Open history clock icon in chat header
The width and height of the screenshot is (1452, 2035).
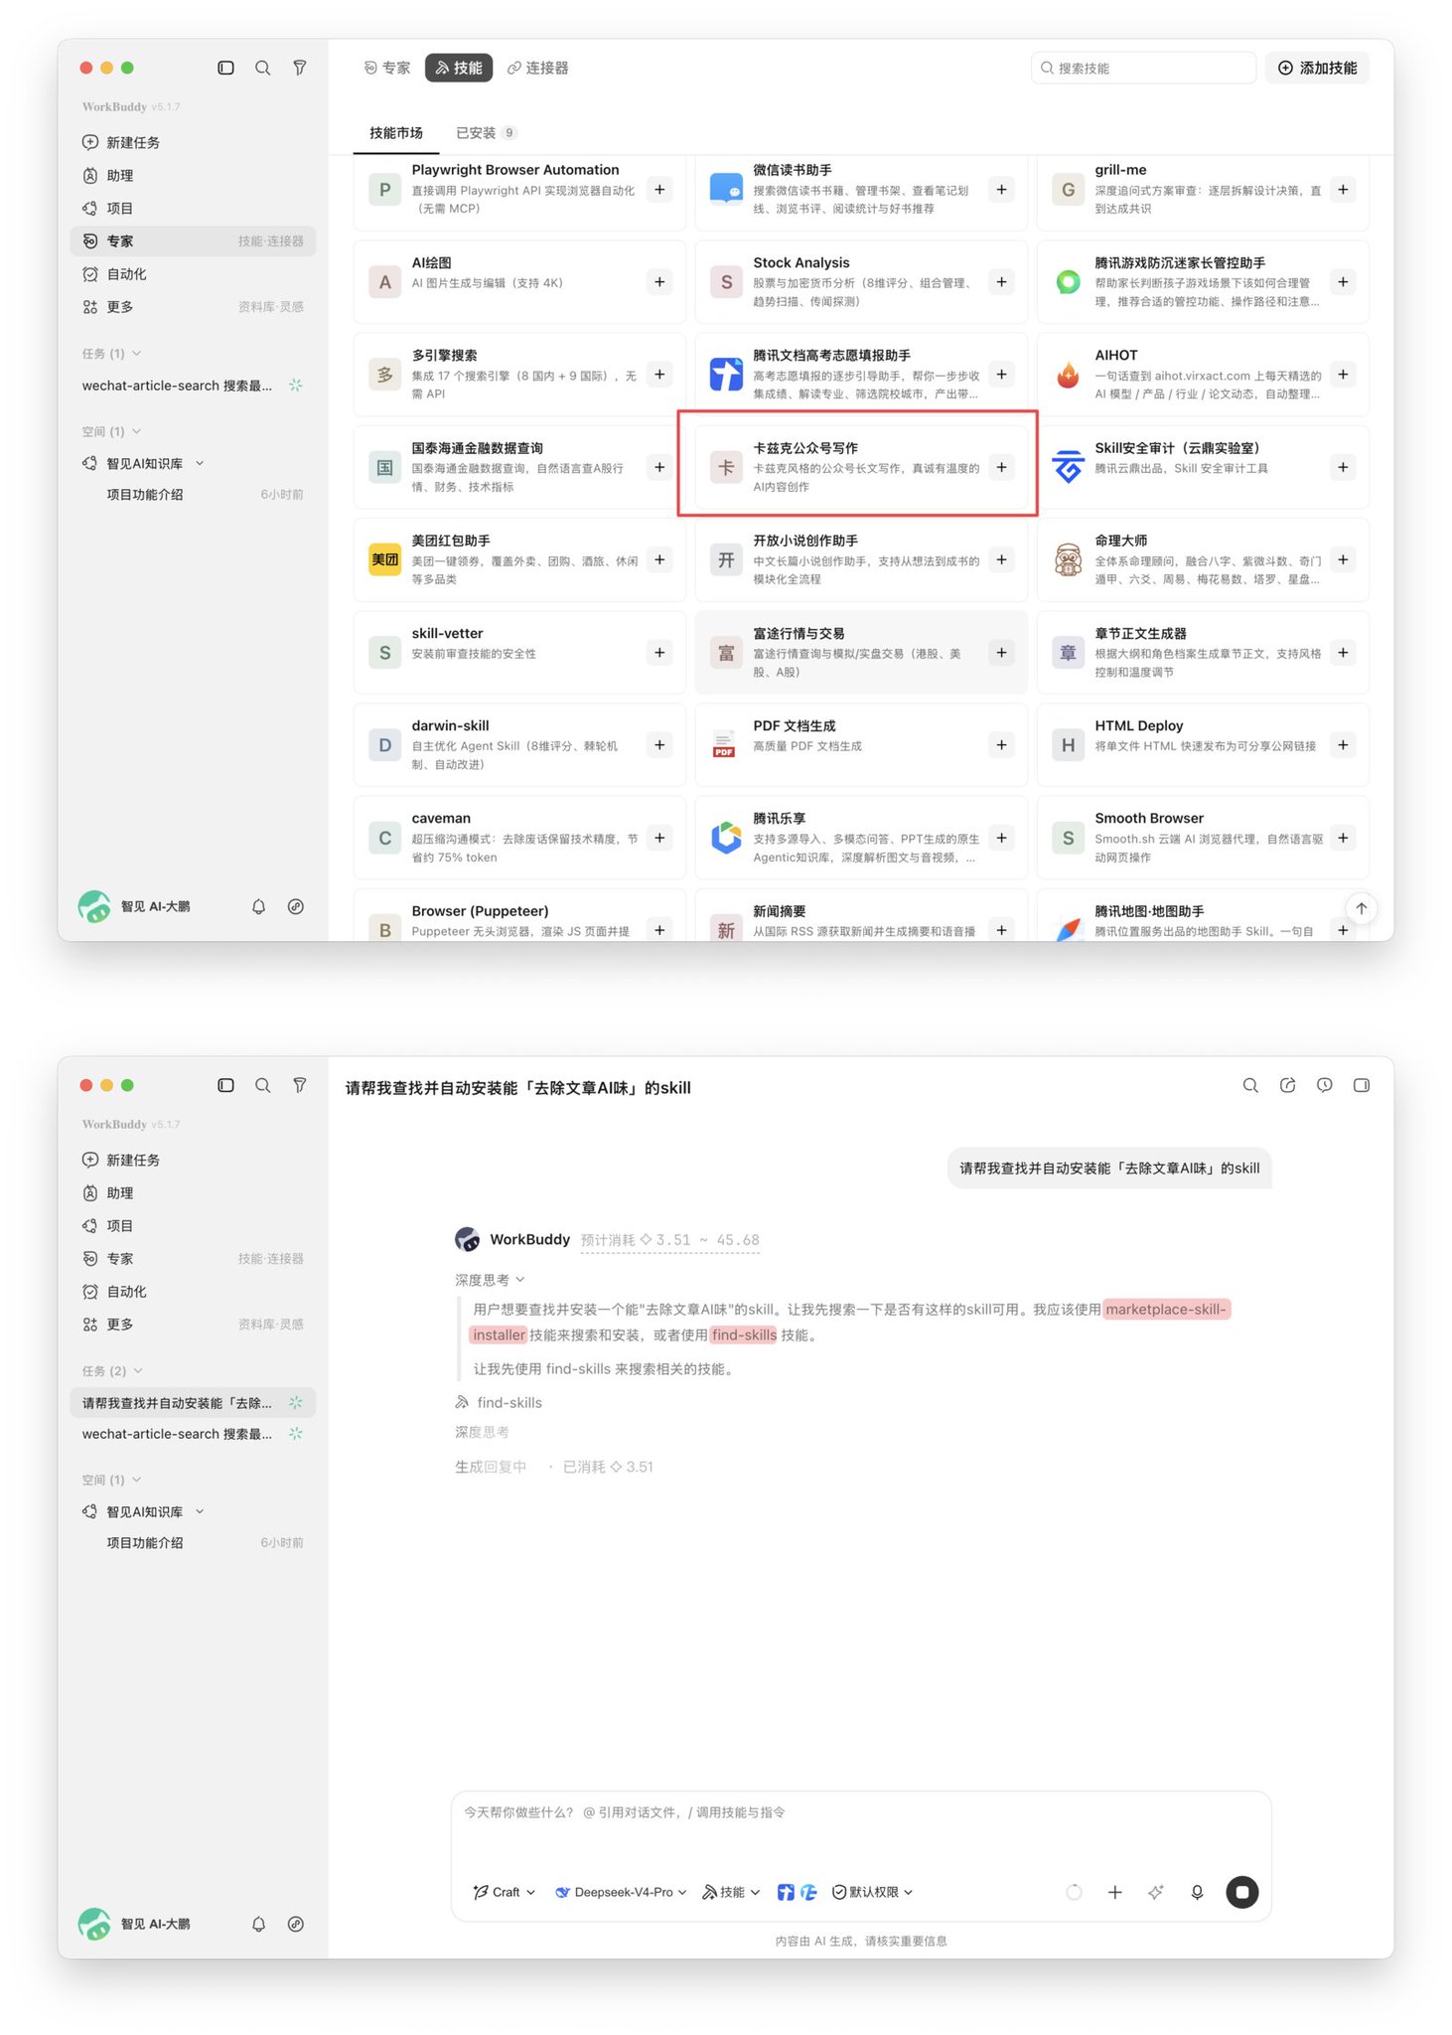[x=1324, y=1085]
